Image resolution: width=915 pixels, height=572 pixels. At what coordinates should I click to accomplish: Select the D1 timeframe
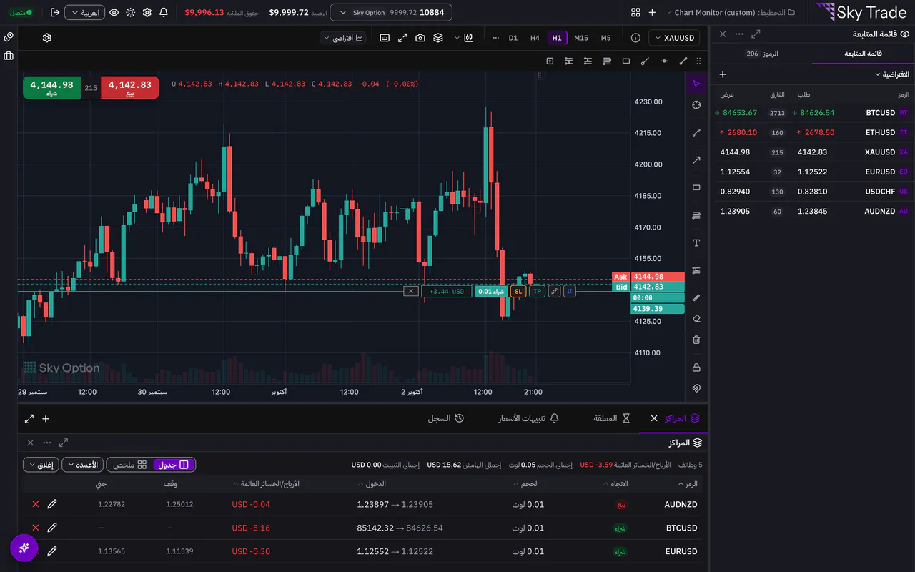513,38
